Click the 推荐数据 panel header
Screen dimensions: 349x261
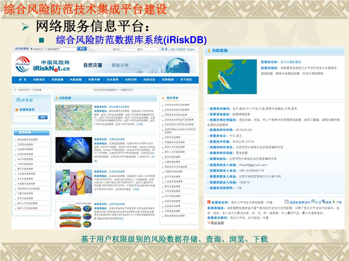tap(32, 133)
